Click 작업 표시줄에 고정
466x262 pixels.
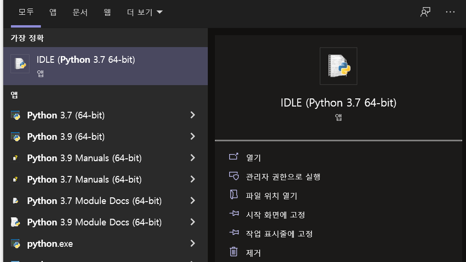tap(280, 234)
